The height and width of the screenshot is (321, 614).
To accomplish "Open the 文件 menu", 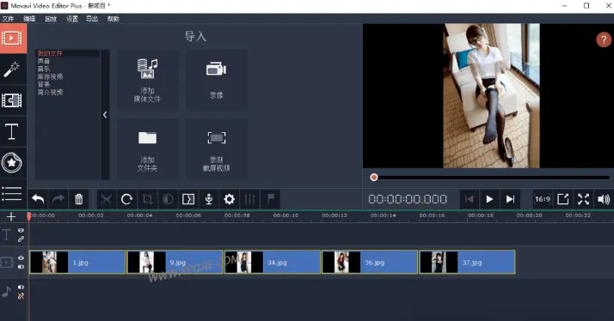I will (x=8, y=19).
